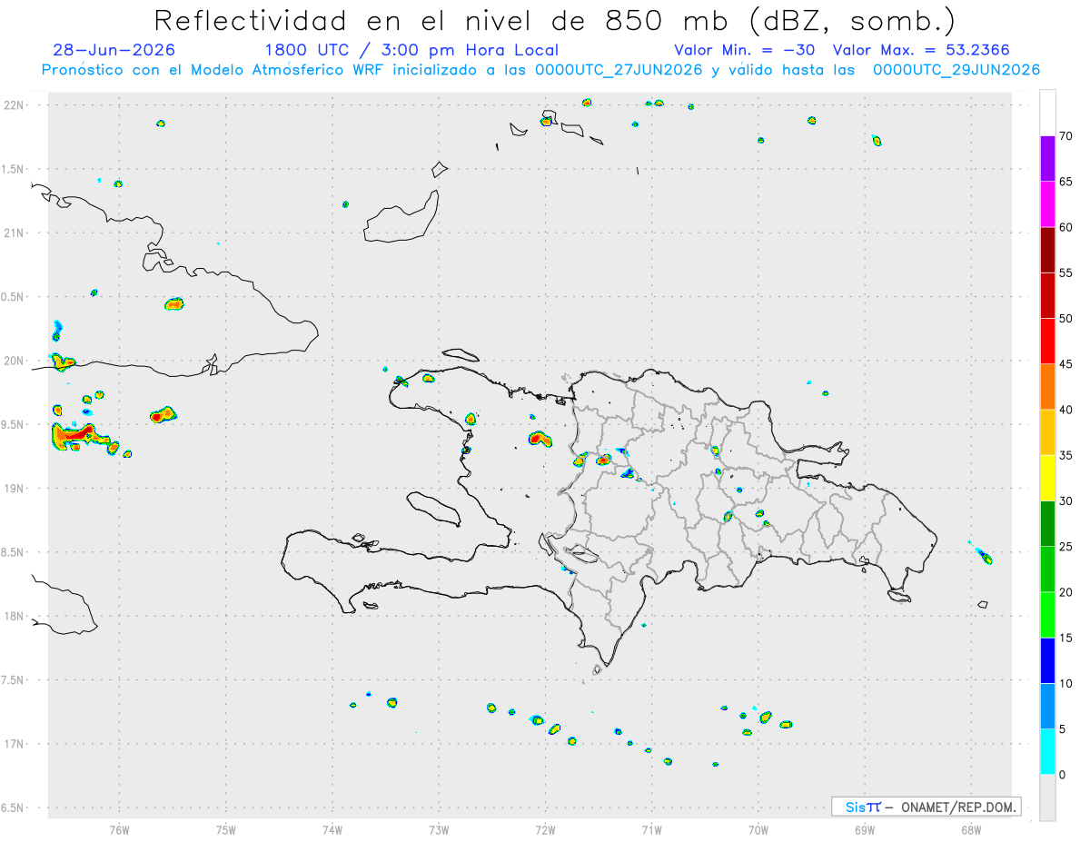Screen dimensions: 1090x842
Task: Click "Pronóstico con el Modelo Atmosférico WRF" text
Action: click(214, 70)
